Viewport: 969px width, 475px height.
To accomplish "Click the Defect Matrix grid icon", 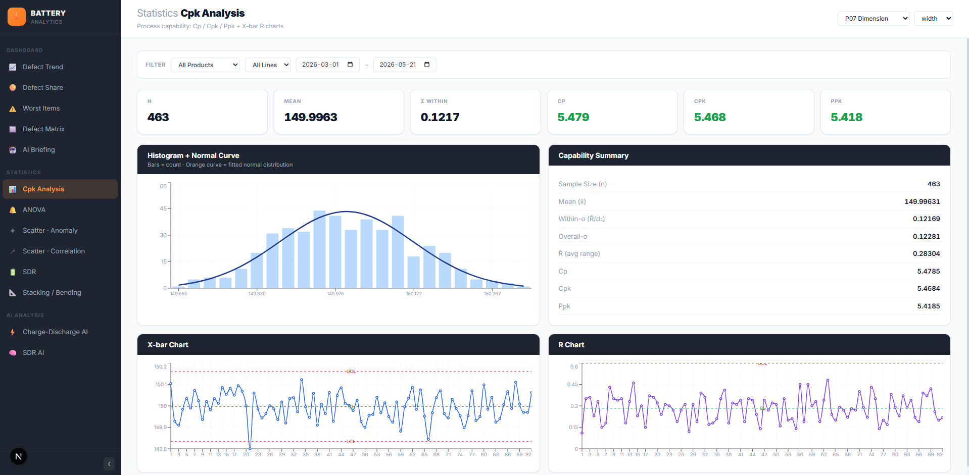I will 13,129.
